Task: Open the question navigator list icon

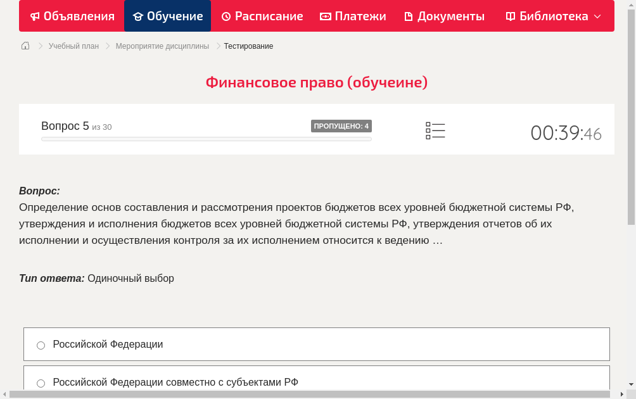Action: [x=435, y=130]
